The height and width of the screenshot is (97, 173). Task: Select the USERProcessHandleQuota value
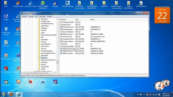coord(68,53)
